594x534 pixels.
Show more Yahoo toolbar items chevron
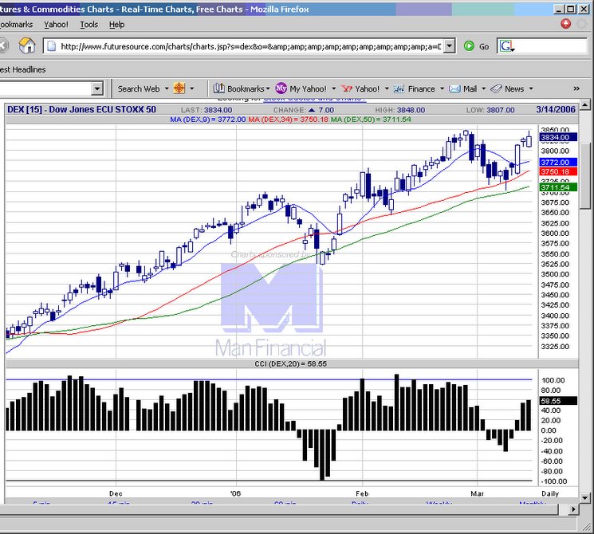pos(576,88)
